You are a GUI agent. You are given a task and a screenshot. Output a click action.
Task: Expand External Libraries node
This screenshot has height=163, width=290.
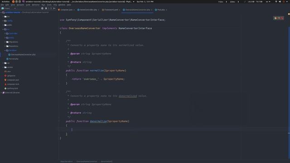[1, 93]
